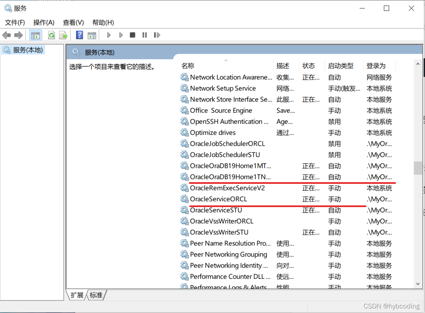The image size is (425, 313).
Task: Click Save description of Office Source Engine
Action: tap(286, 110)
